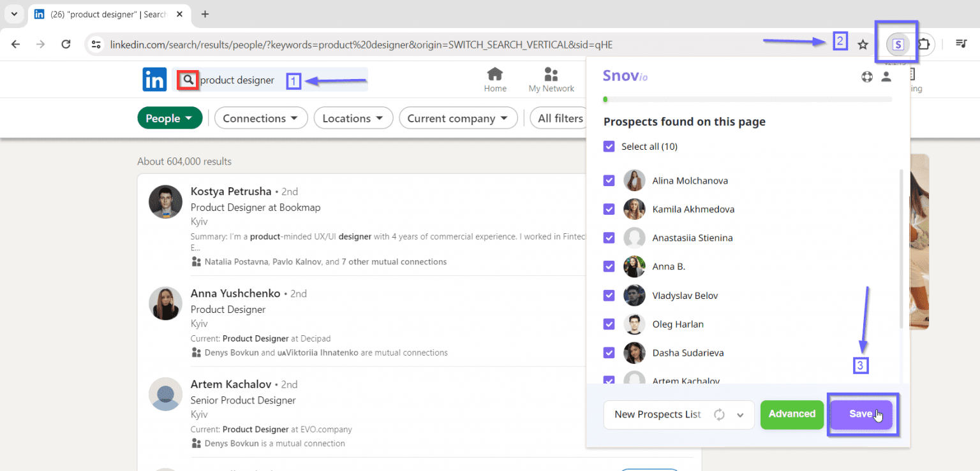Go to LinkedIn Home tab
The width and height of the screenshot is (980, 471).
click(x=494, y=80)
